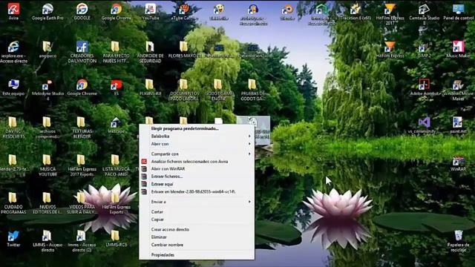Choose Abrir con WinRAR
Screen dimensions: 475x267
point(197,168)
